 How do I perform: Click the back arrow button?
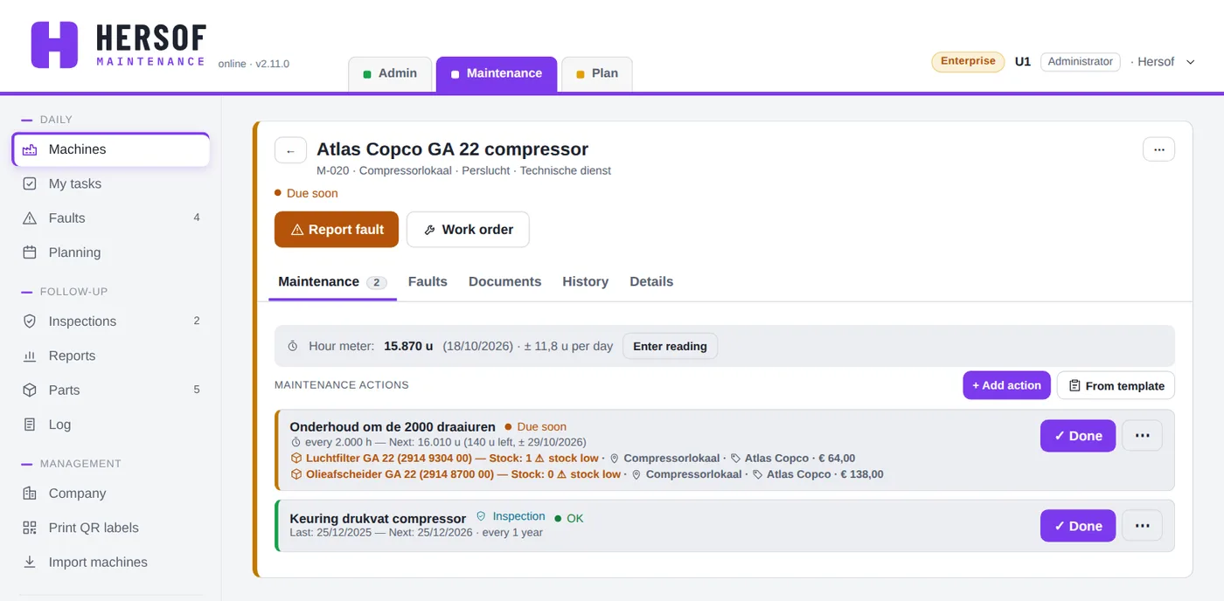[x=290, y=150]
